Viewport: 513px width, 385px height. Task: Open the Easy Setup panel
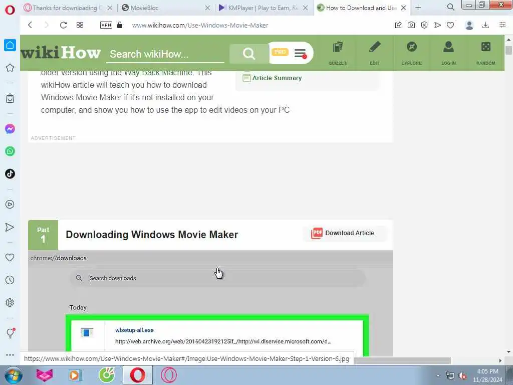pos(502,25)
